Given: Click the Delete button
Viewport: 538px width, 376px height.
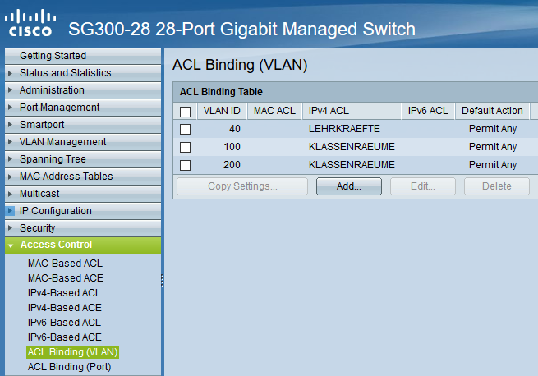Looking at the screenshot, I should [496, 186].
